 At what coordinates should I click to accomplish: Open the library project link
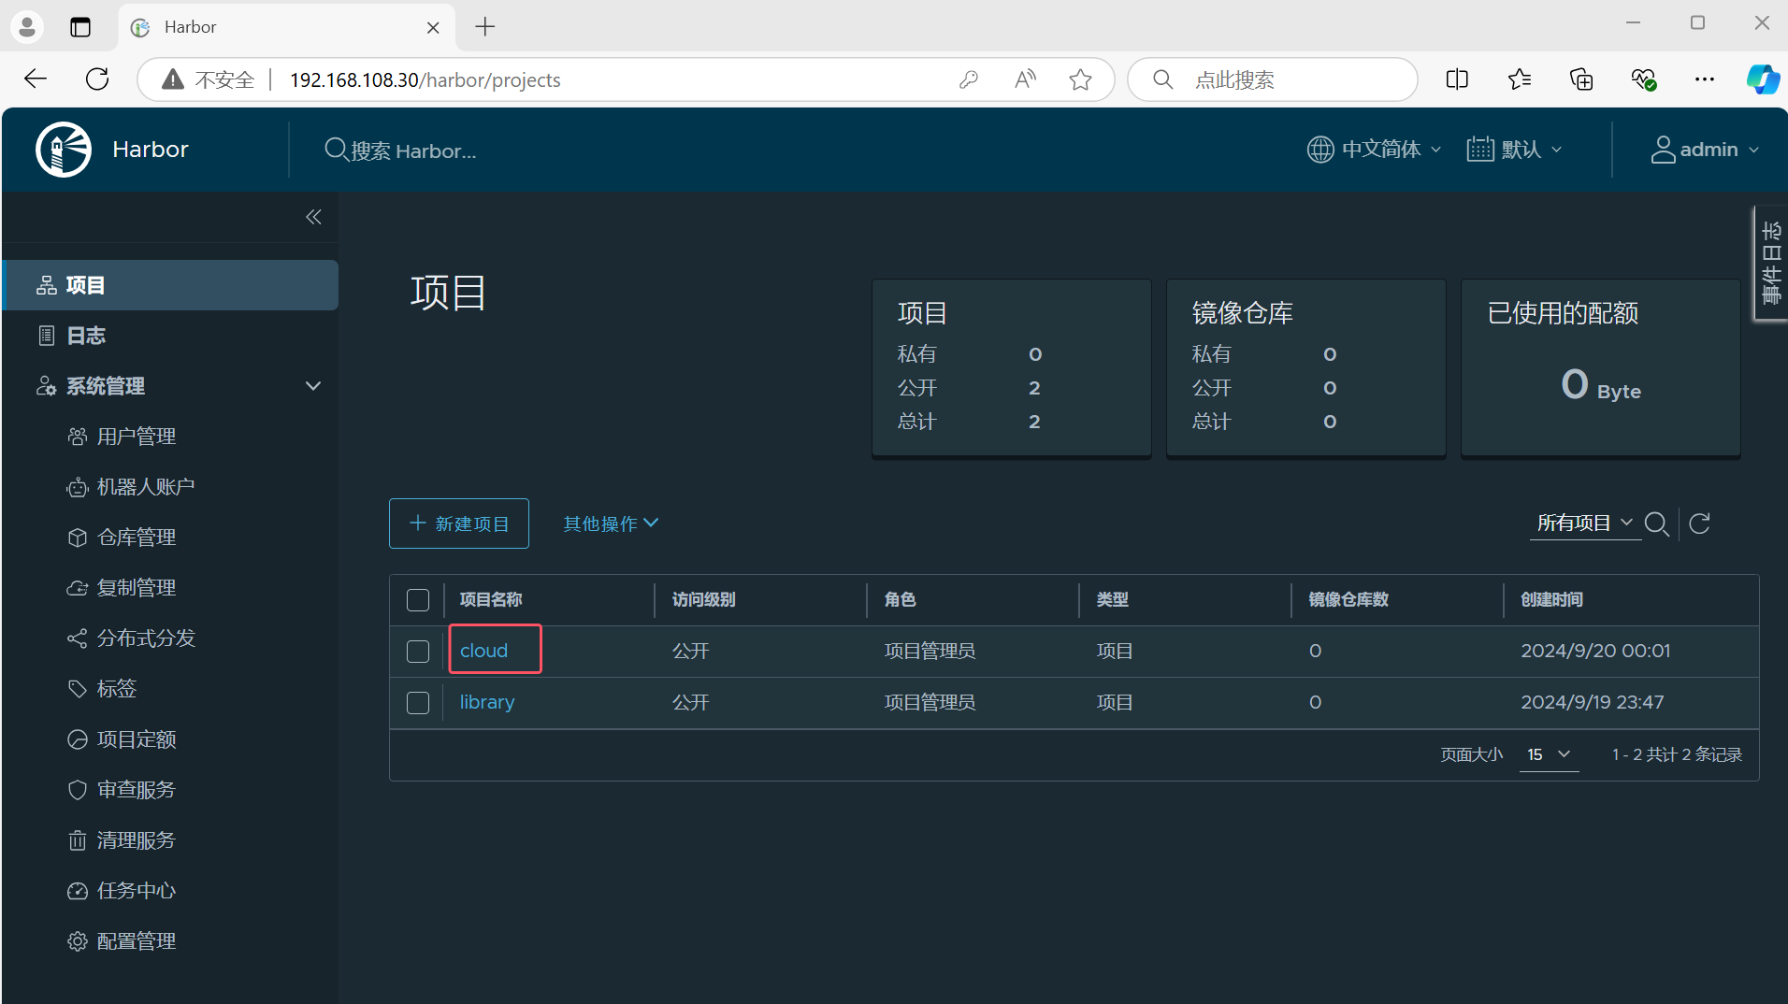[x=487, y=702]
